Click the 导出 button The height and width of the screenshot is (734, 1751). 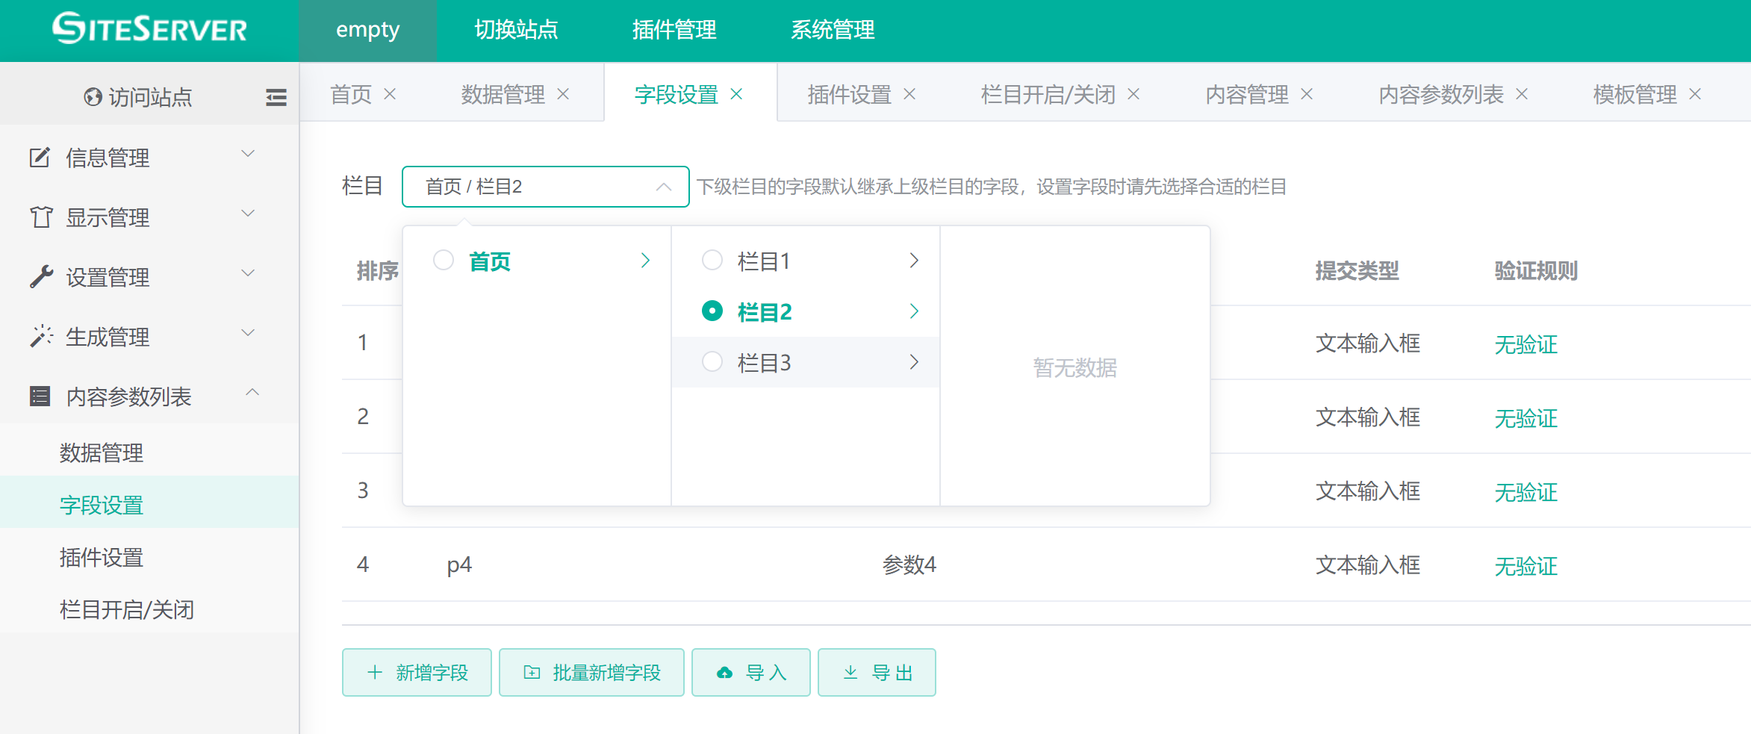[x=877, y=673]
